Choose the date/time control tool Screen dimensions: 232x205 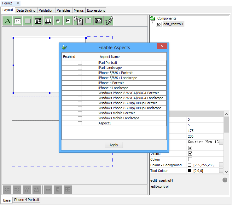(x=78, y=21)
